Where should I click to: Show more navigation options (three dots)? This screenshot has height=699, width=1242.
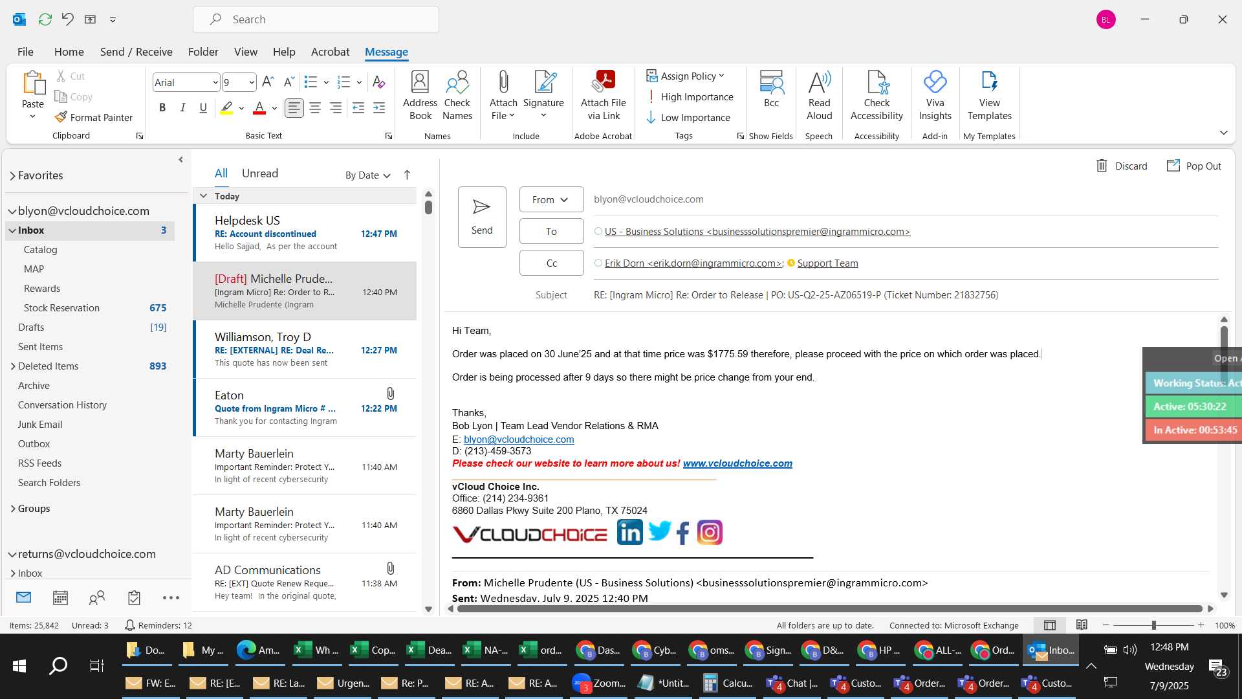[171, 597]
